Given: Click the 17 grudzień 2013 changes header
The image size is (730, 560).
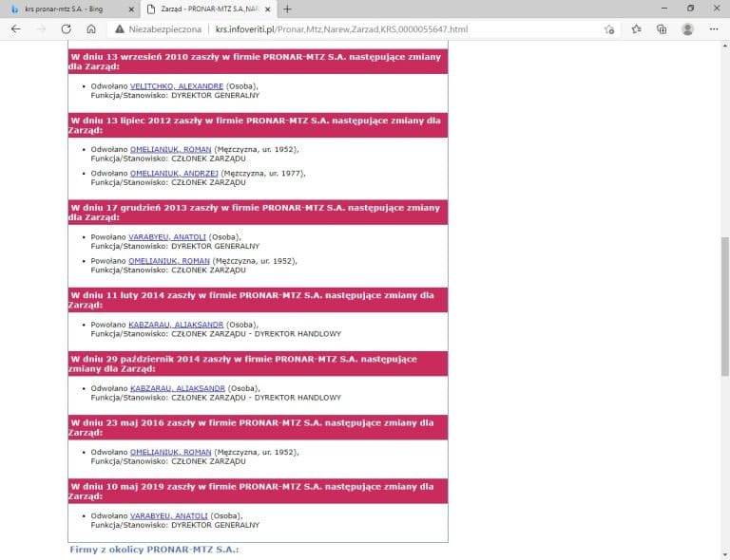Looking at the screenshot, I should (258, 212).
